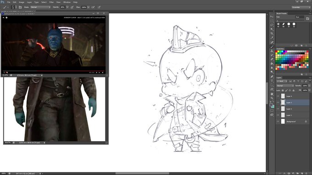Change the screen mode

pyautogui.click(x=272, y=115)
